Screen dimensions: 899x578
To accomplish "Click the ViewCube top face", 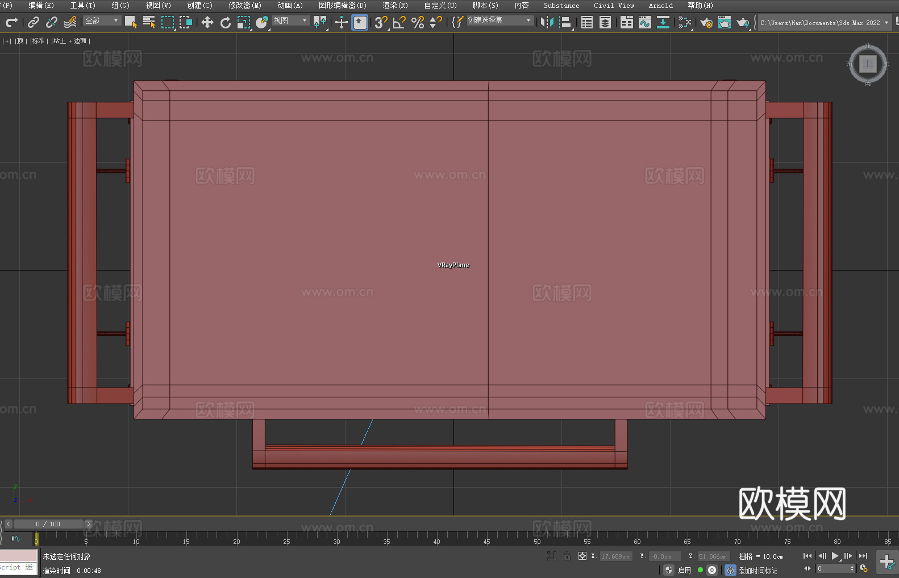I will 868,64.
